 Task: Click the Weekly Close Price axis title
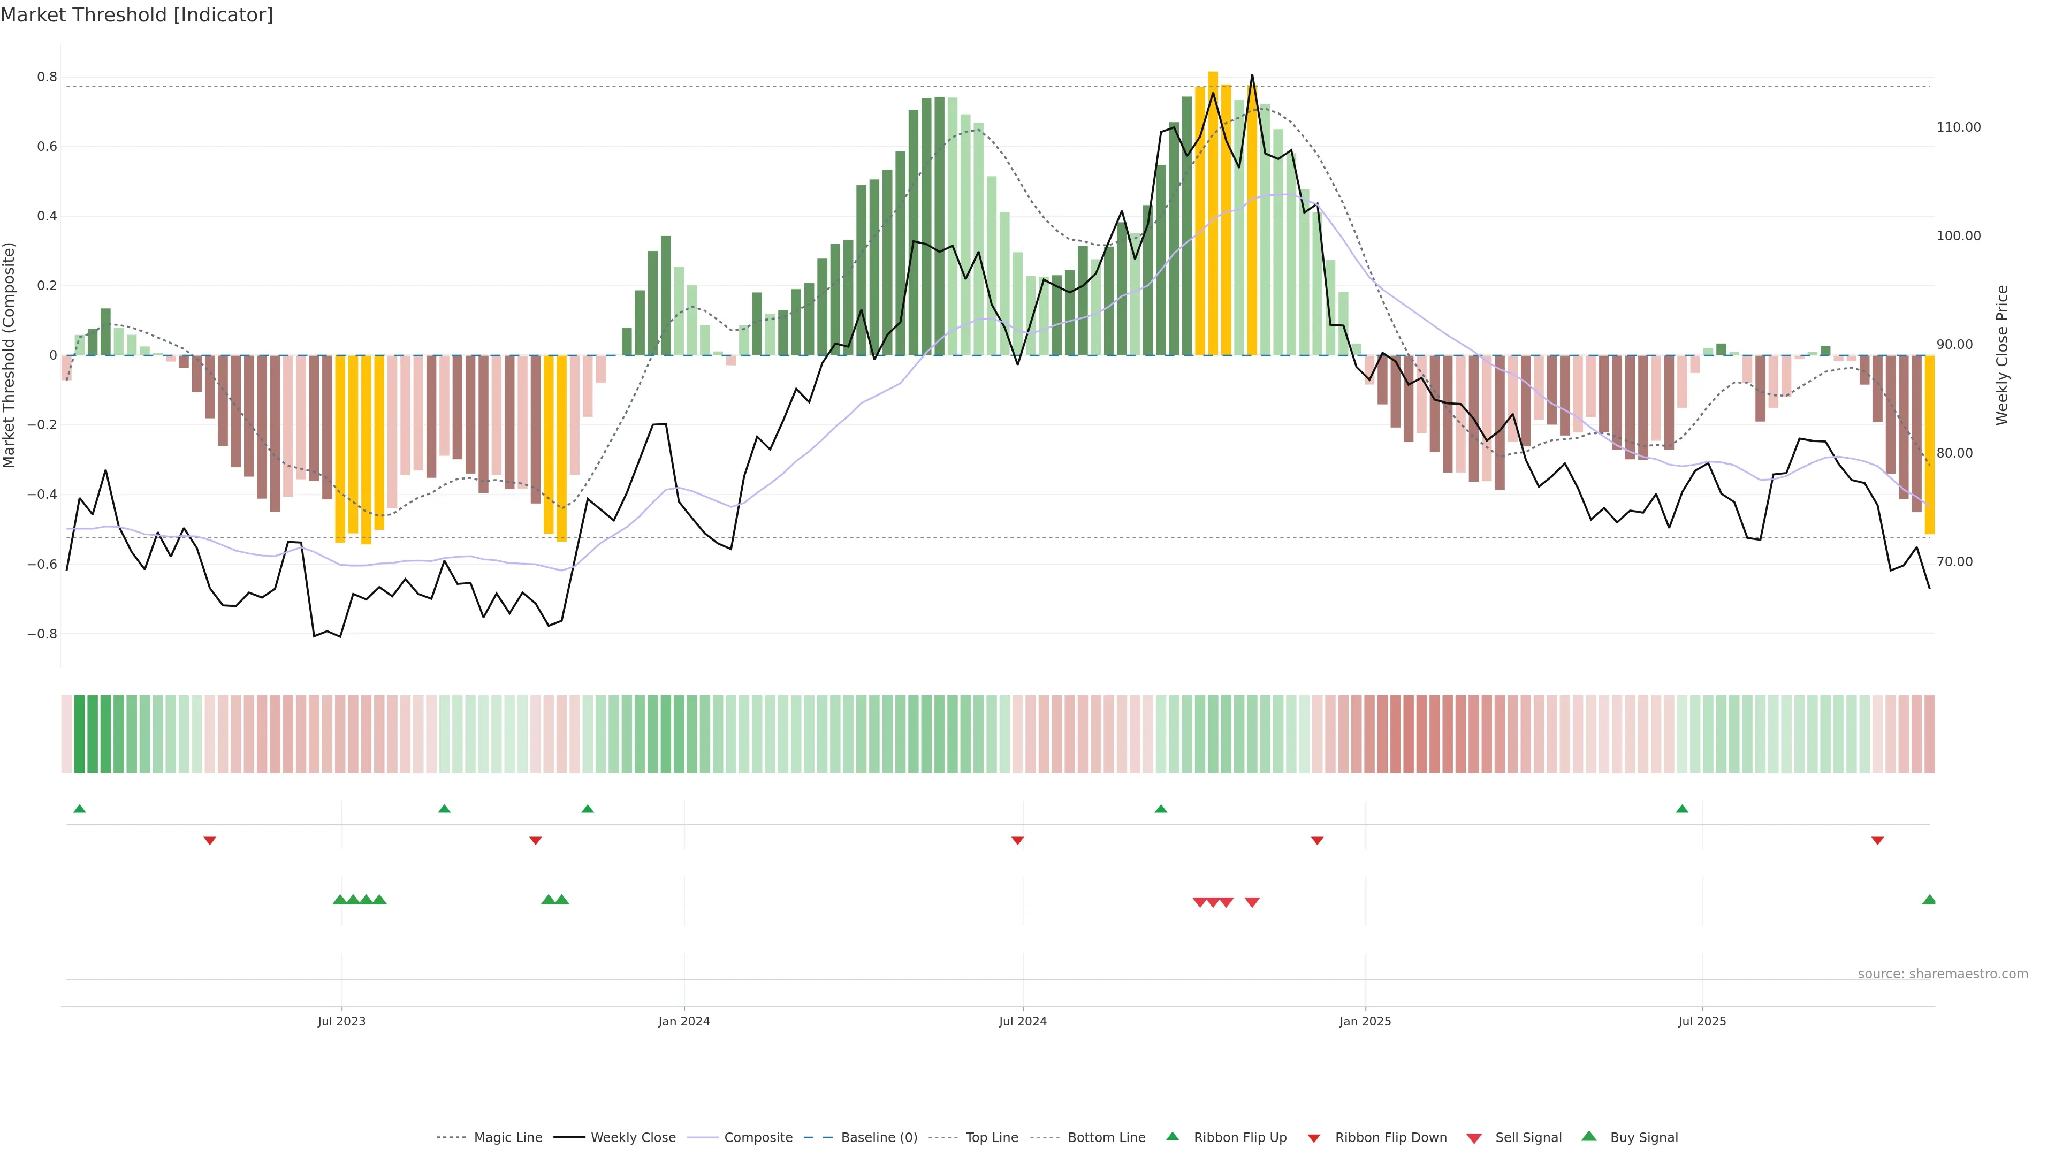[2003, 355]
